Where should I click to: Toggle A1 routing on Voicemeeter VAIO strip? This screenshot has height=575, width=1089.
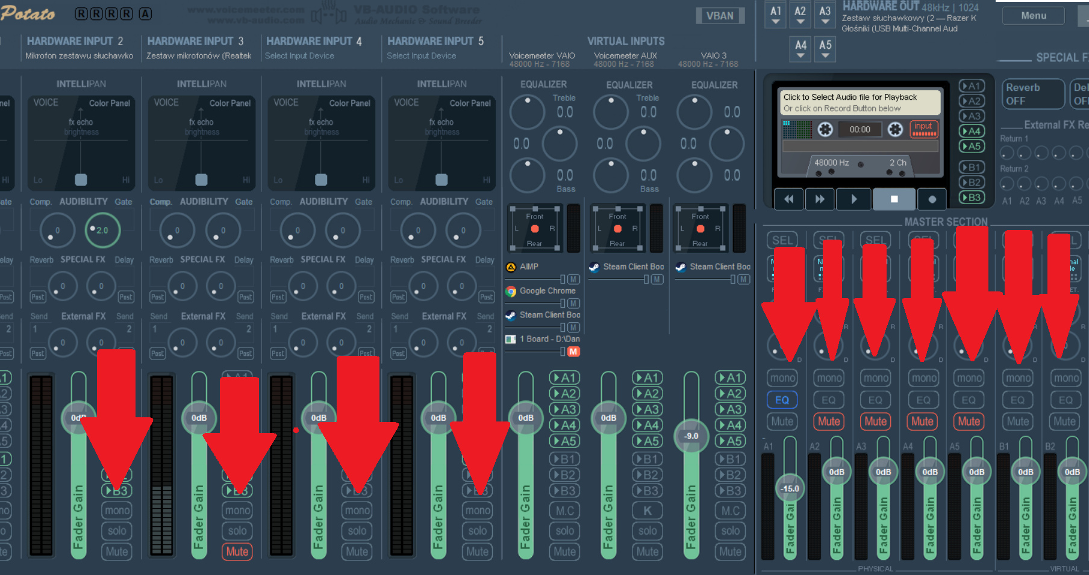click(564, 378)
